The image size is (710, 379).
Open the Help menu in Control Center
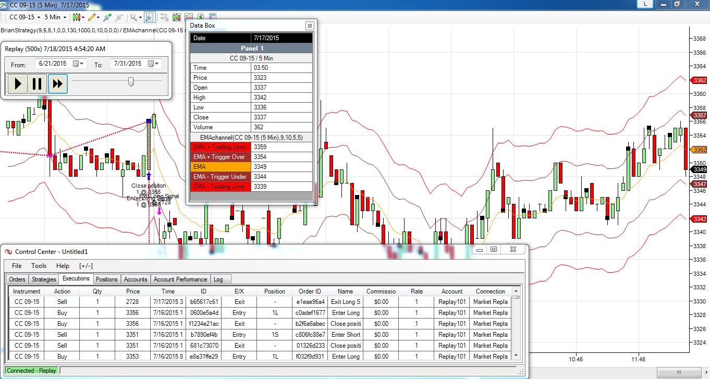coord(63,266)
